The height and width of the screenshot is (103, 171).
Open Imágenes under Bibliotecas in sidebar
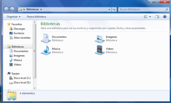click(19, 56)
